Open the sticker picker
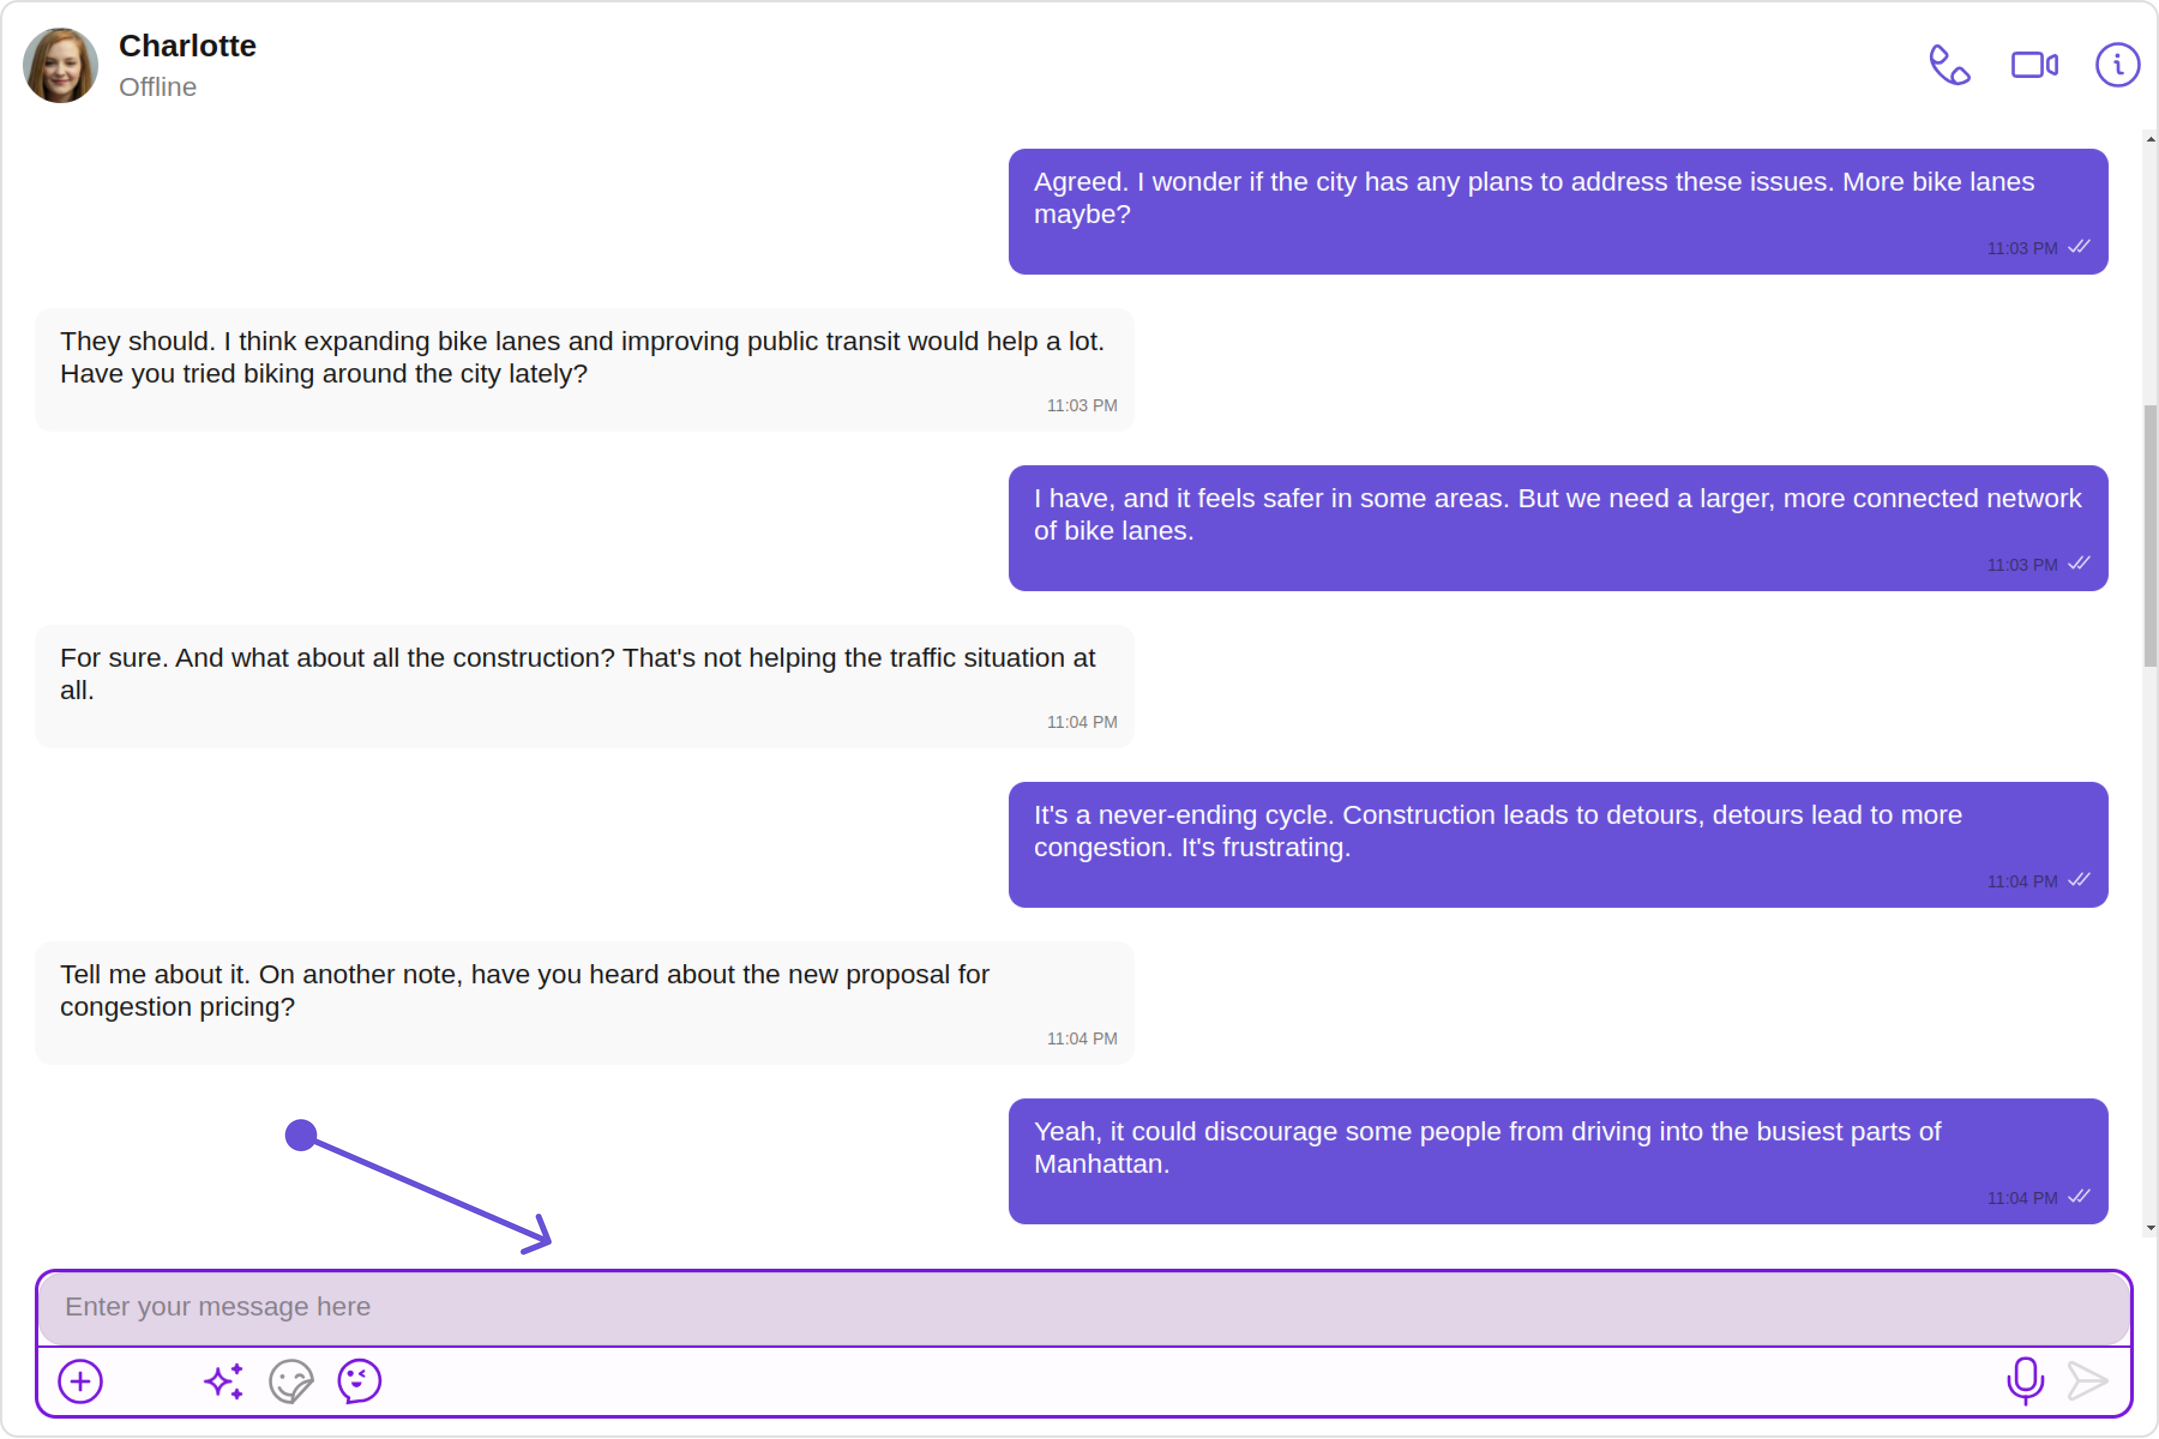 (291, 1381)
